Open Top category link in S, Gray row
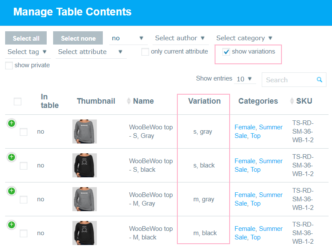 (256, 136)
